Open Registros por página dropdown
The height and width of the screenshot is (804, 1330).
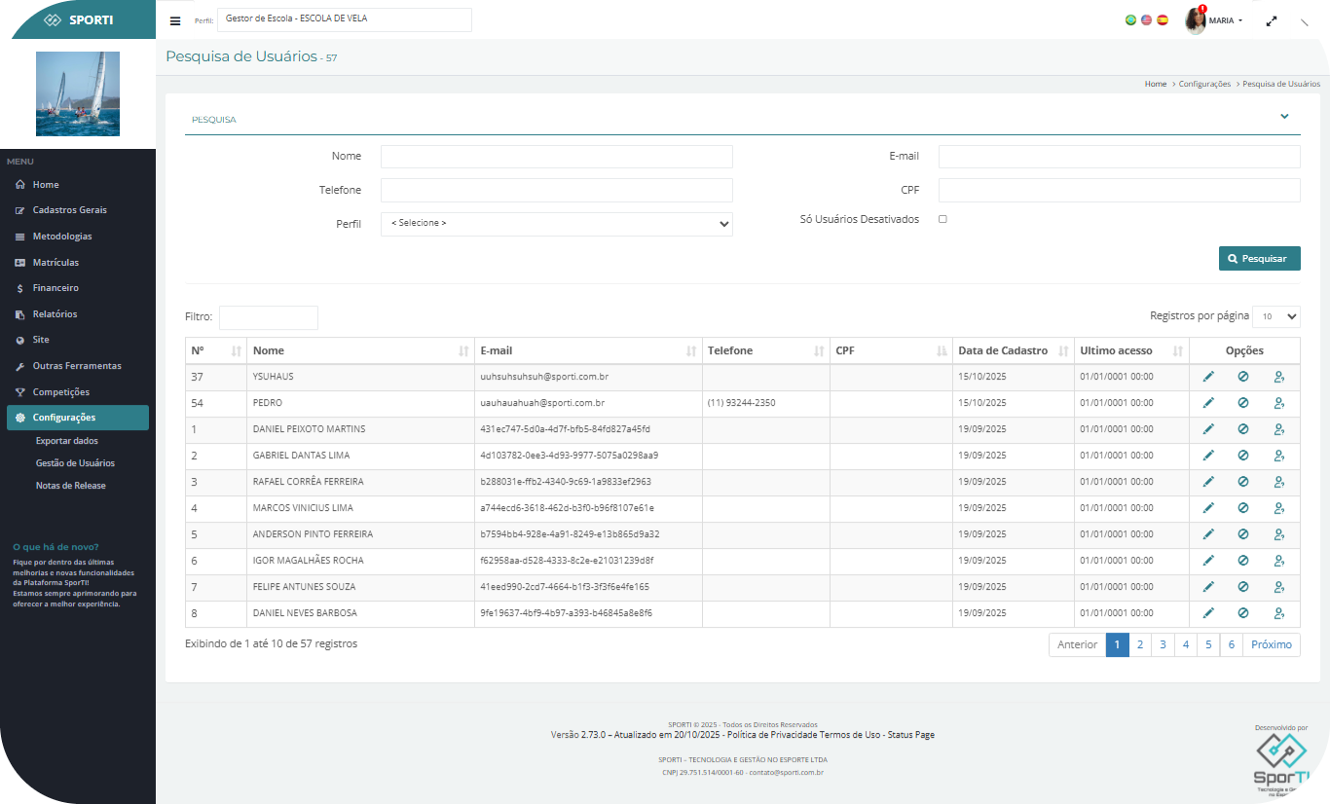(x=1275, y=316)
